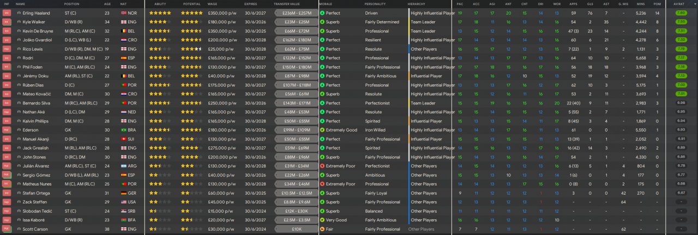
Task: Click the Iron Willed personality cell
Action: point(375,130)
